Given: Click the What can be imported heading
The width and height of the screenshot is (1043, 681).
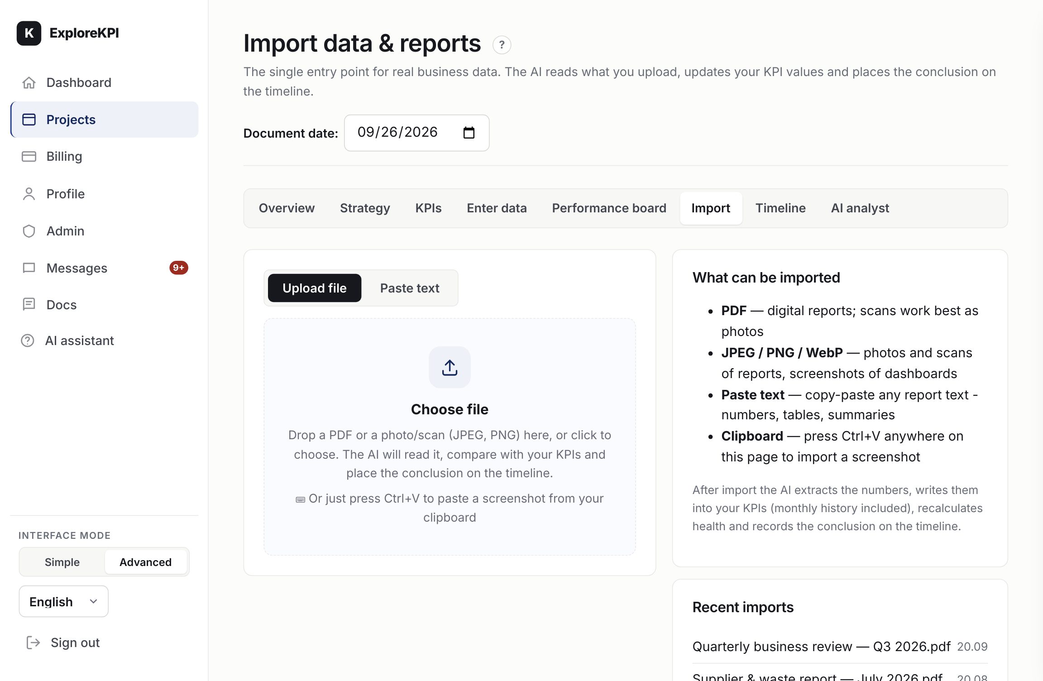Looking at the screenshot, I should pyautogui.click(x=766, y=278).
